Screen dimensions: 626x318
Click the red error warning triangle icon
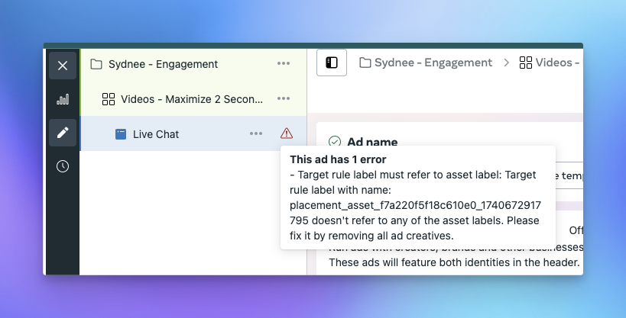click(287, 133)
